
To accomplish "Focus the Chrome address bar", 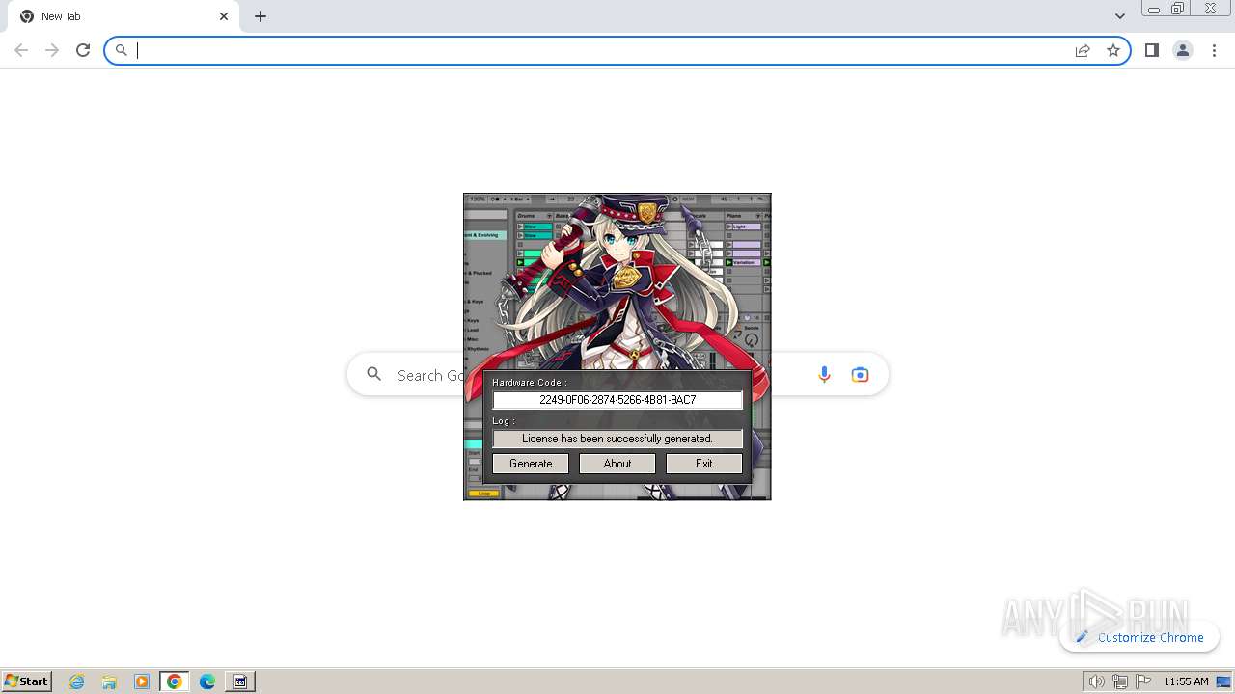I will (617, 50).
